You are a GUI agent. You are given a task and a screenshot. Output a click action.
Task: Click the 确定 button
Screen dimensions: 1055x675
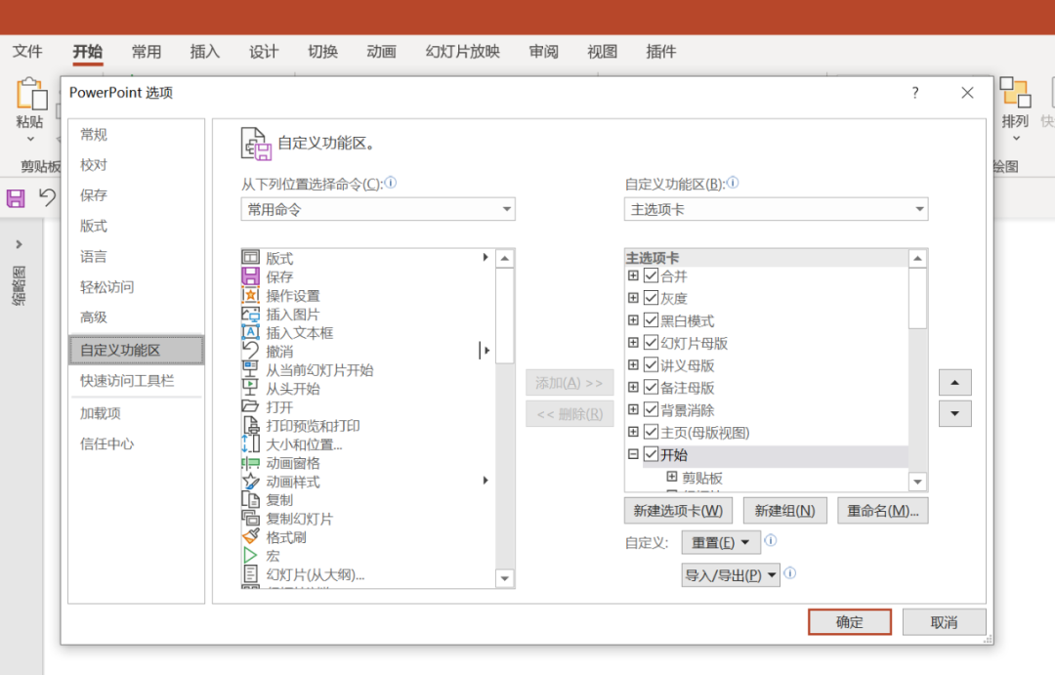[849, 622]
